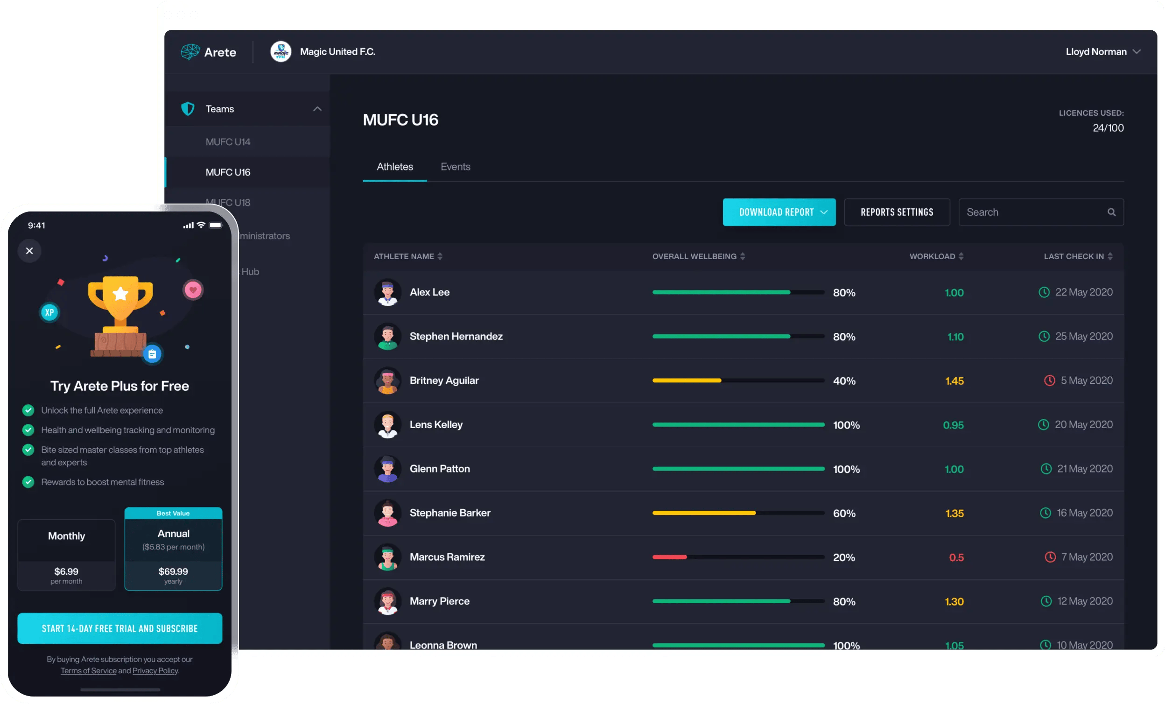This screenshot has height=704, width=1165.
Task: Click Marcus Ramirez's red wellbeing bar
Action: click(669, 557)
